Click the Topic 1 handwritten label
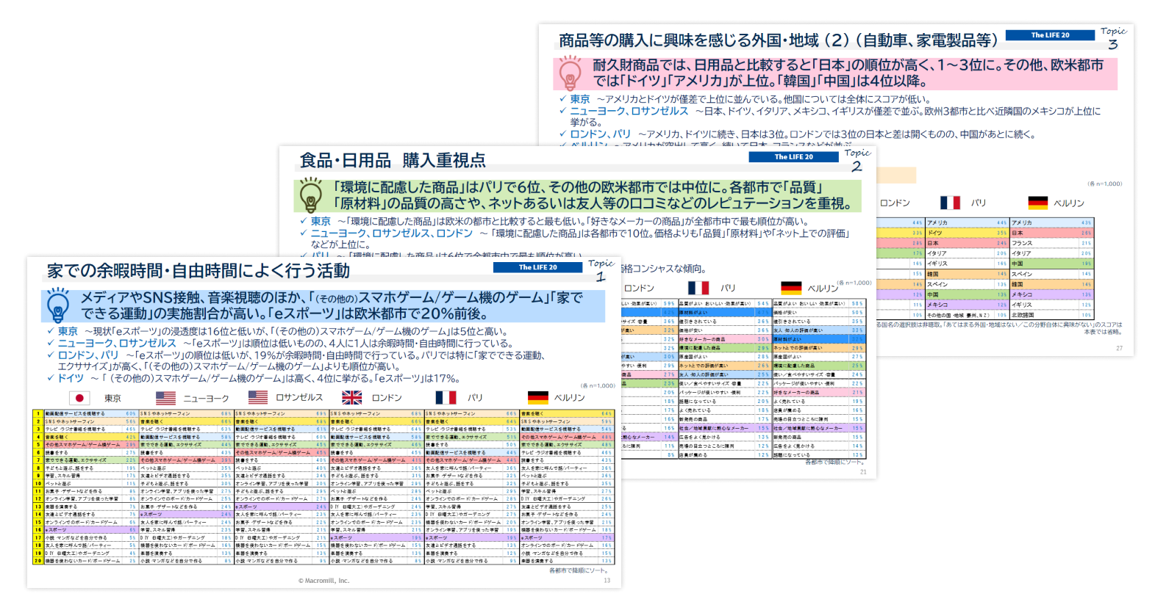 601,270
